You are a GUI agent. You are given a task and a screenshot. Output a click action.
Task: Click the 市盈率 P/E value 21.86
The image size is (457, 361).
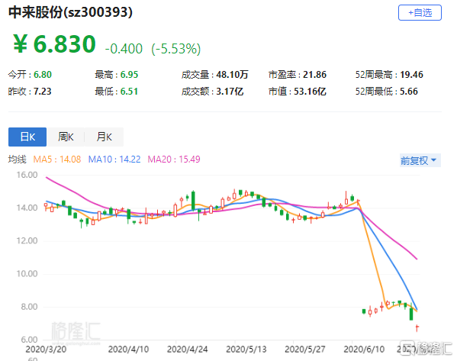(x=314, y=75)
